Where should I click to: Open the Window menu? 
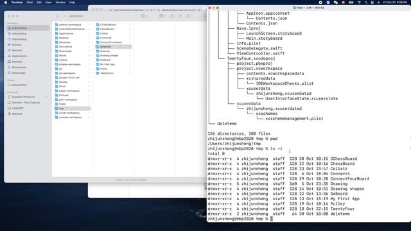(60, 3)
